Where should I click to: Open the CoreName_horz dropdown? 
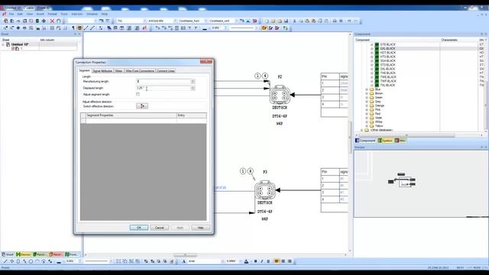click(x=206, y=21)
